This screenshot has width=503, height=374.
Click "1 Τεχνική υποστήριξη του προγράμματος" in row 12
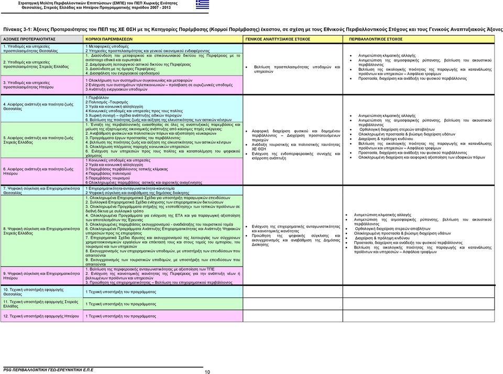pyautogui.click(x=121, y=316)
